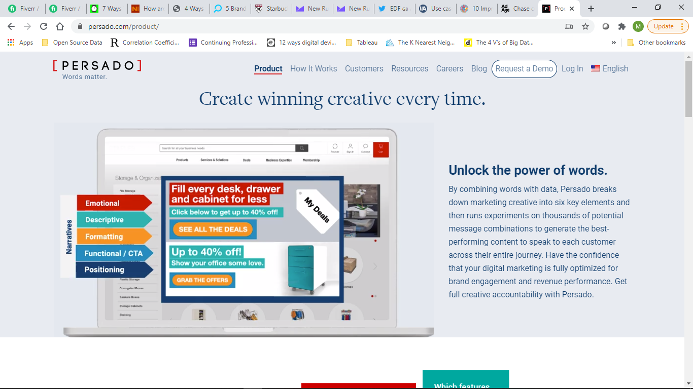693x389 pixels.
Task: Bookmark this page with star icon
Action: [x=585, y=26]
